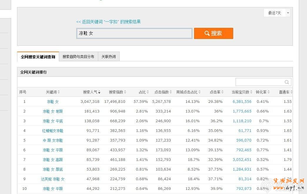This screenshot has width=307, height=194.
Task: Open the 凉鞋 女 坡跟 keyword link
Action: (x=53, y=111)
